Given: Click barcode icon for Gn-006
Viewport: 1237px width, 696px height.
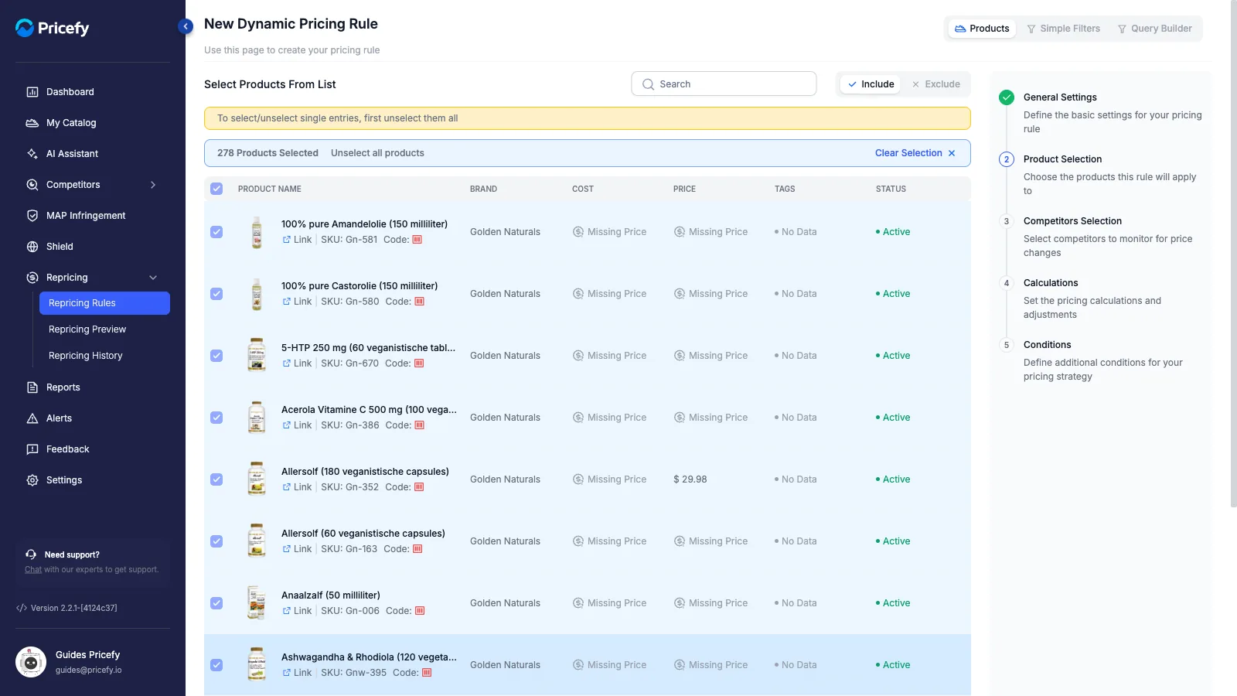Looking at the screenshot, I should 420,611.
